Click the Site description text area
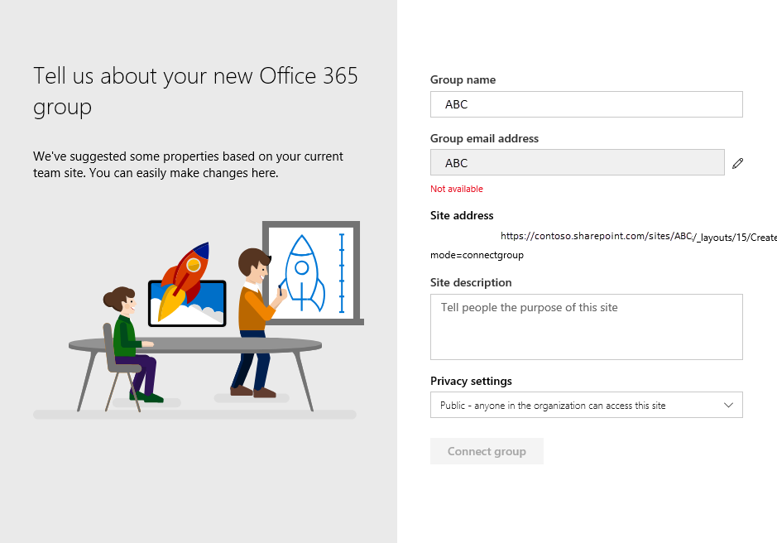This screenshot has height=543, width=777. [586, 327]
